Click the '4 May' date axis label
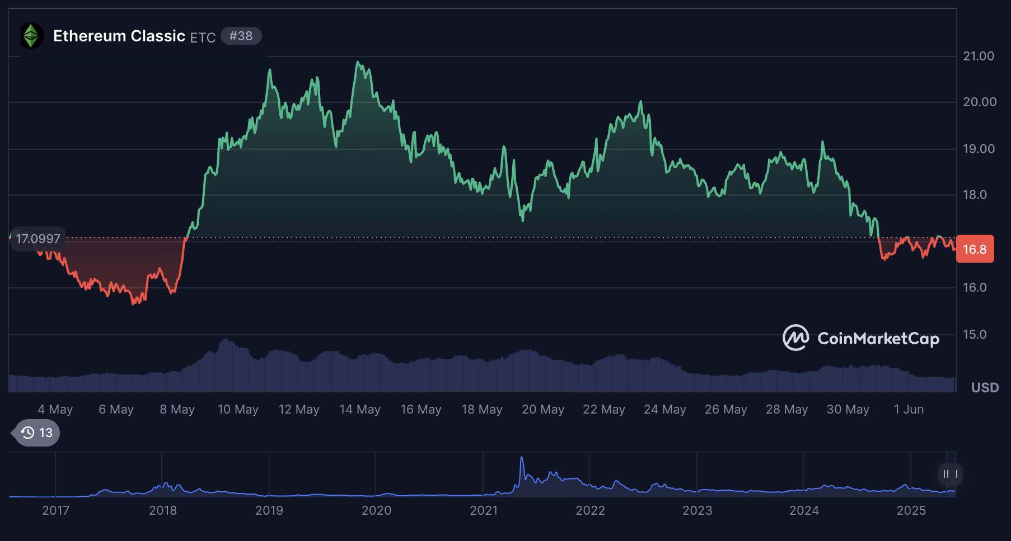 56,409
